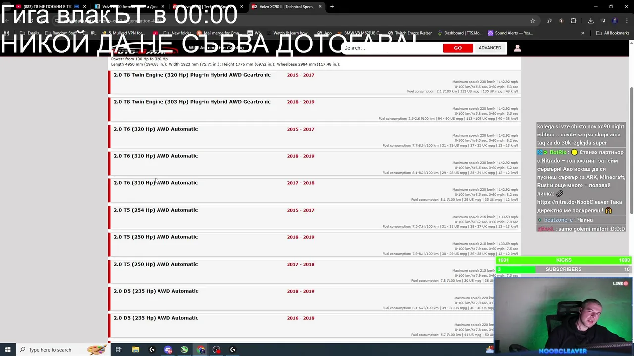Open 2.0 T8 Twin Engine (320 Hp) Plug-in Hybrid
Screen dimensions: 634x356
192,75
